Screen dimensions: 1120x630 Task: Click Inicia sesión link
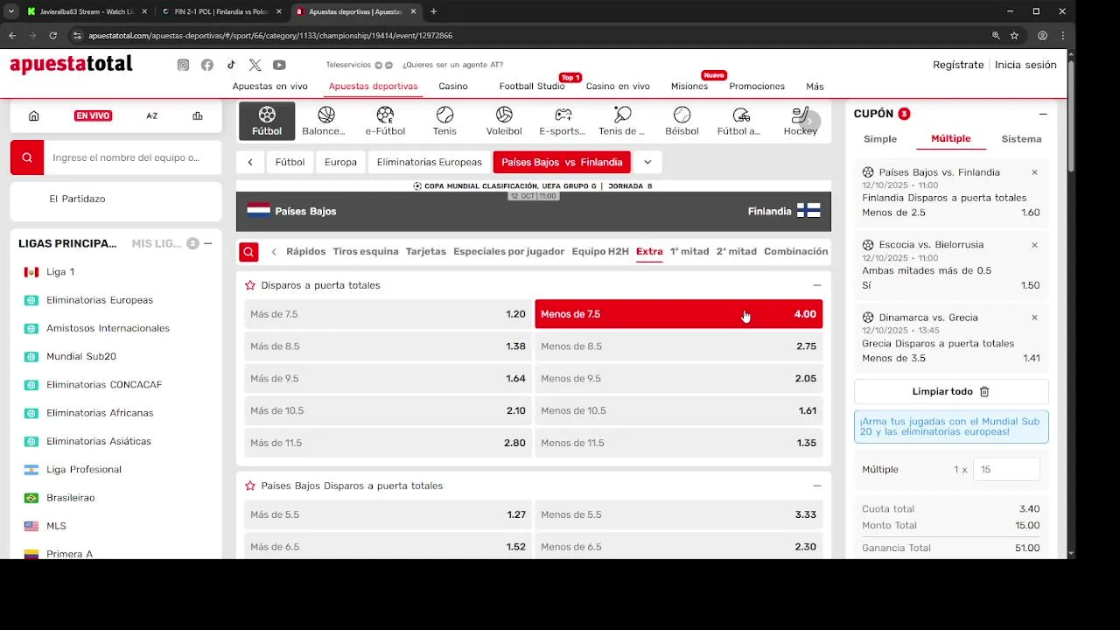[1025, 65]
